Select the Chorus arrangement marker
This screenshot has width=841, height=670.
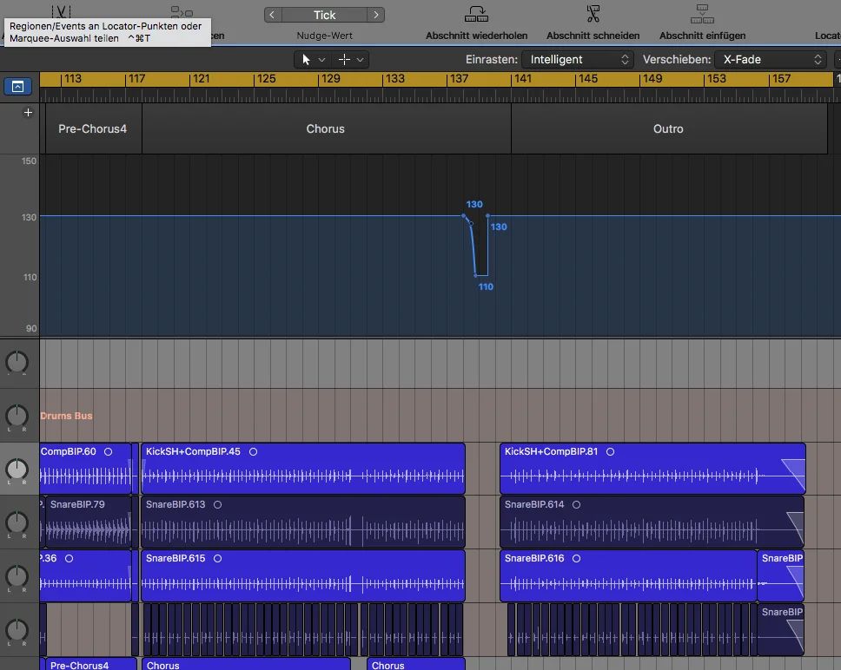coord(326,128)
